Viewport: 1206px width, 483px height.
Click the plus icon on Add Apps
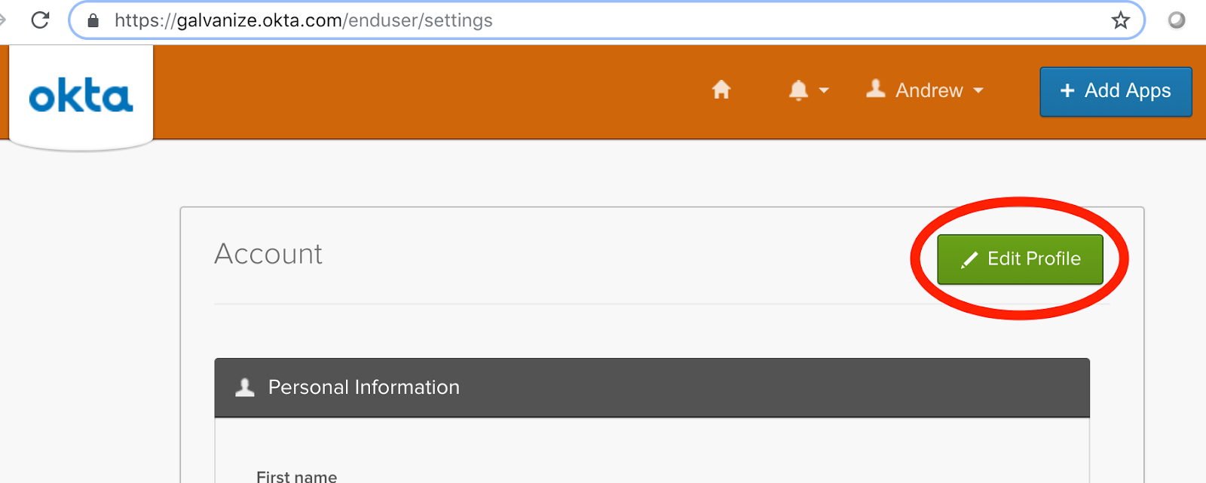pyautogui.click(x=1067, y=90)
